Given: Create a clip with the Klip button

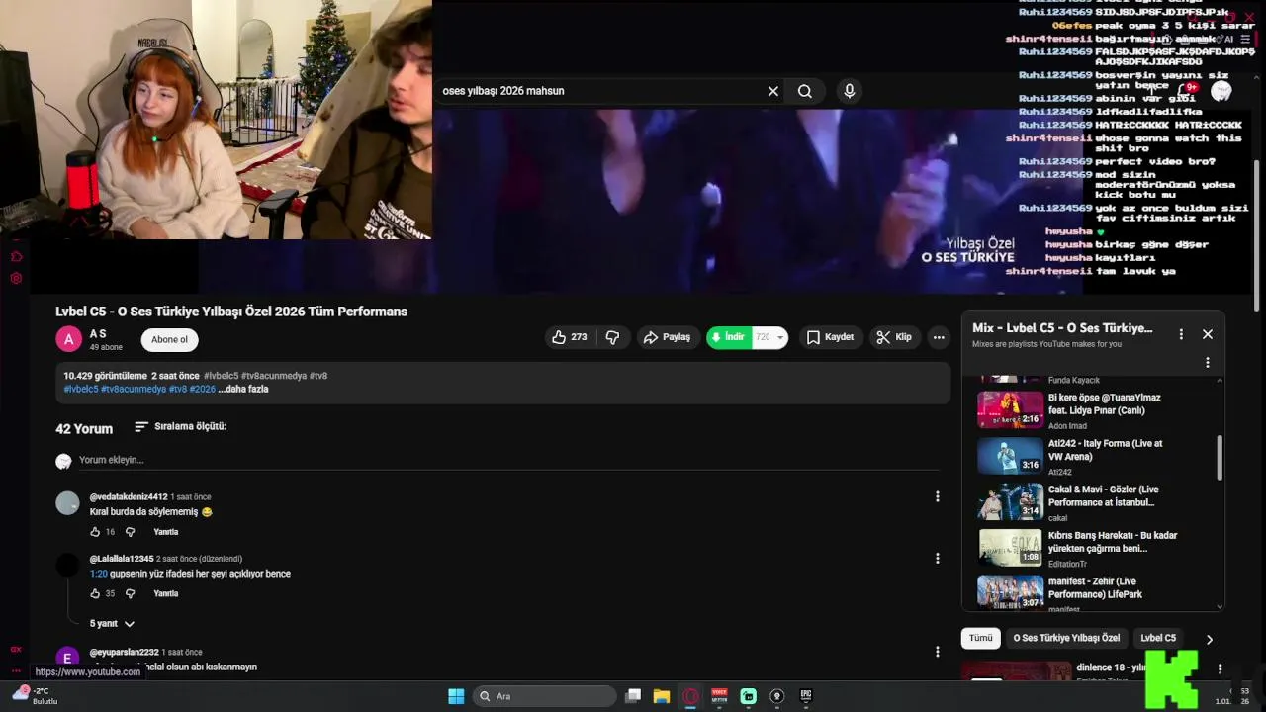Looking at the screenshot, I should point(894,337).
